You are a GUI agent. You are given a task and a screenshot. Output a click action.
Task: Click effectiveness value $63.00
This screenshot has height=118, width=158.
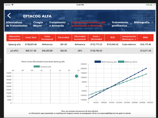64,51
